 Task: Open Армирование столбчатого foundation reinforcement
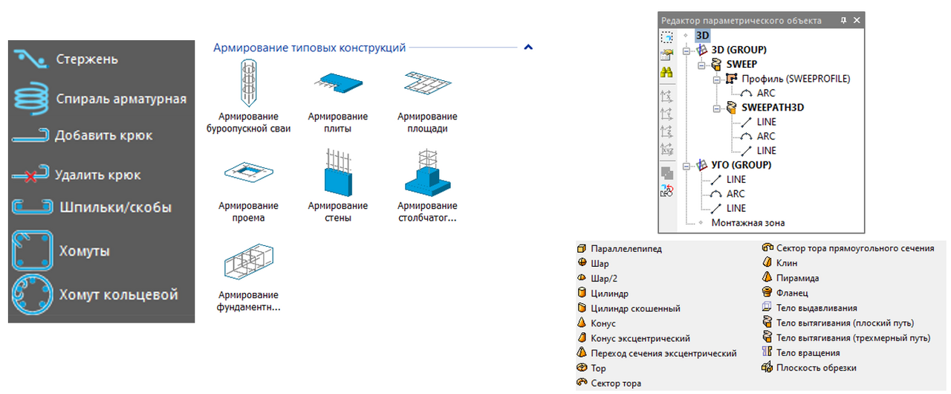click(x=427, y=186)
